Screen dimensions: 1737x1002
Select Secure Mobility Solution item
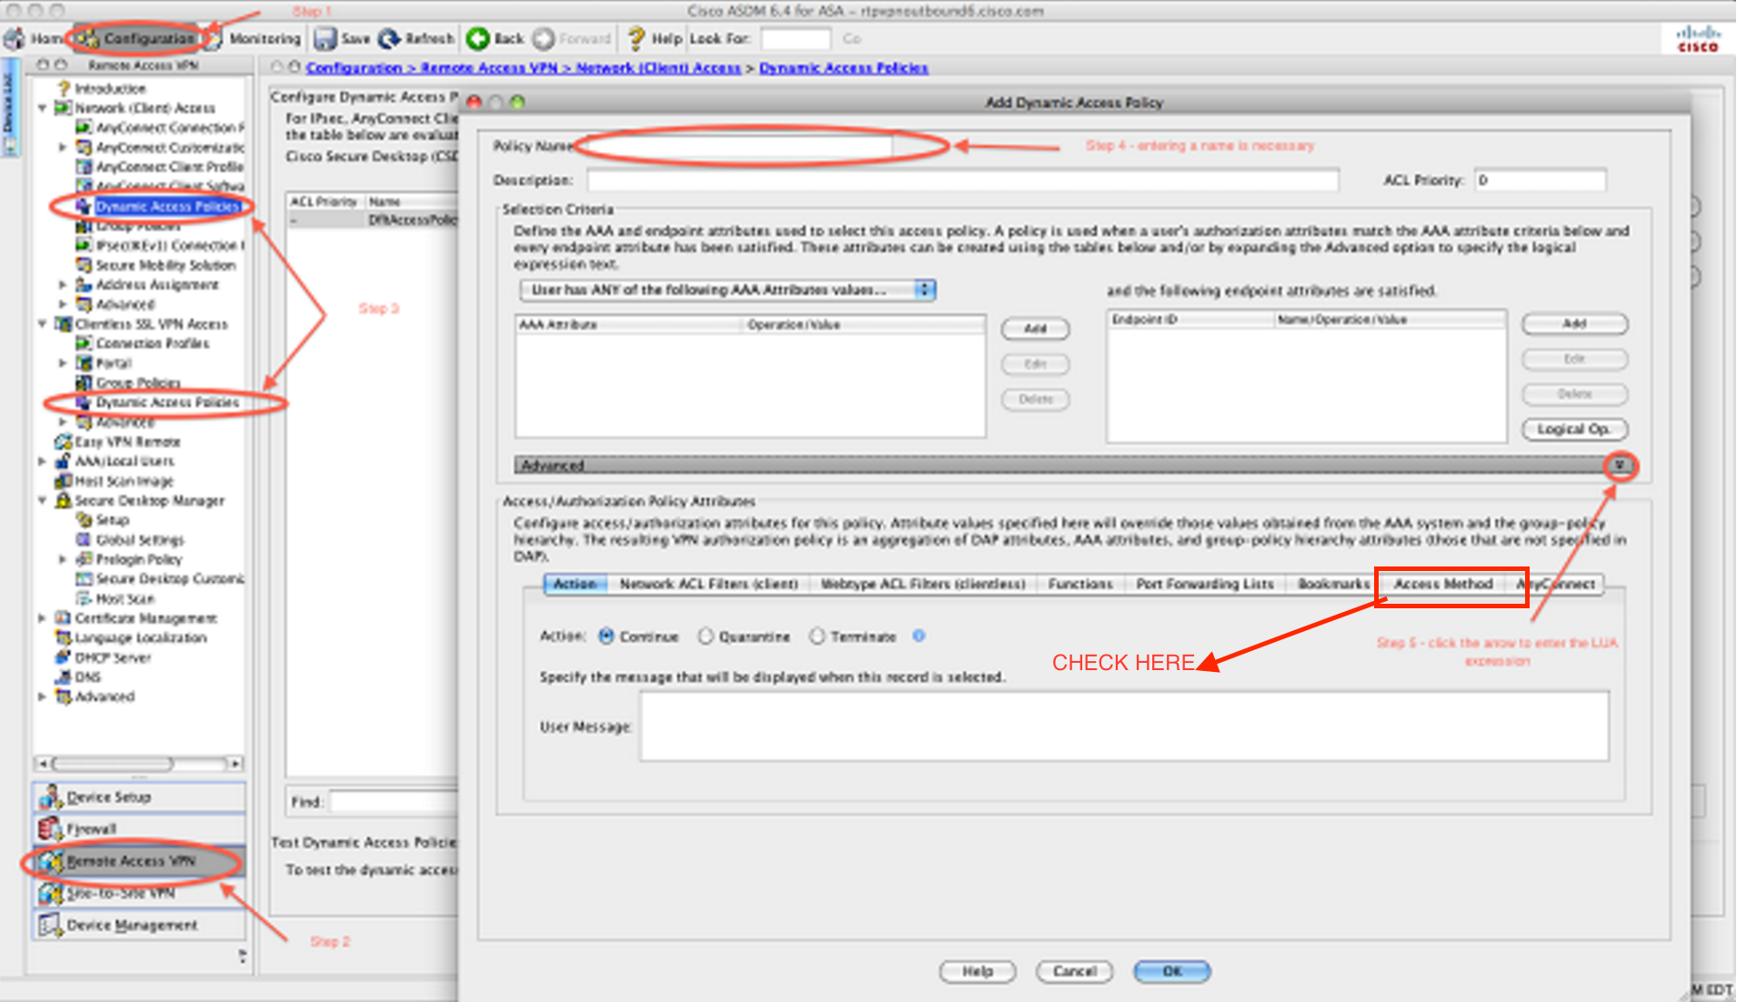click(166, 265)
